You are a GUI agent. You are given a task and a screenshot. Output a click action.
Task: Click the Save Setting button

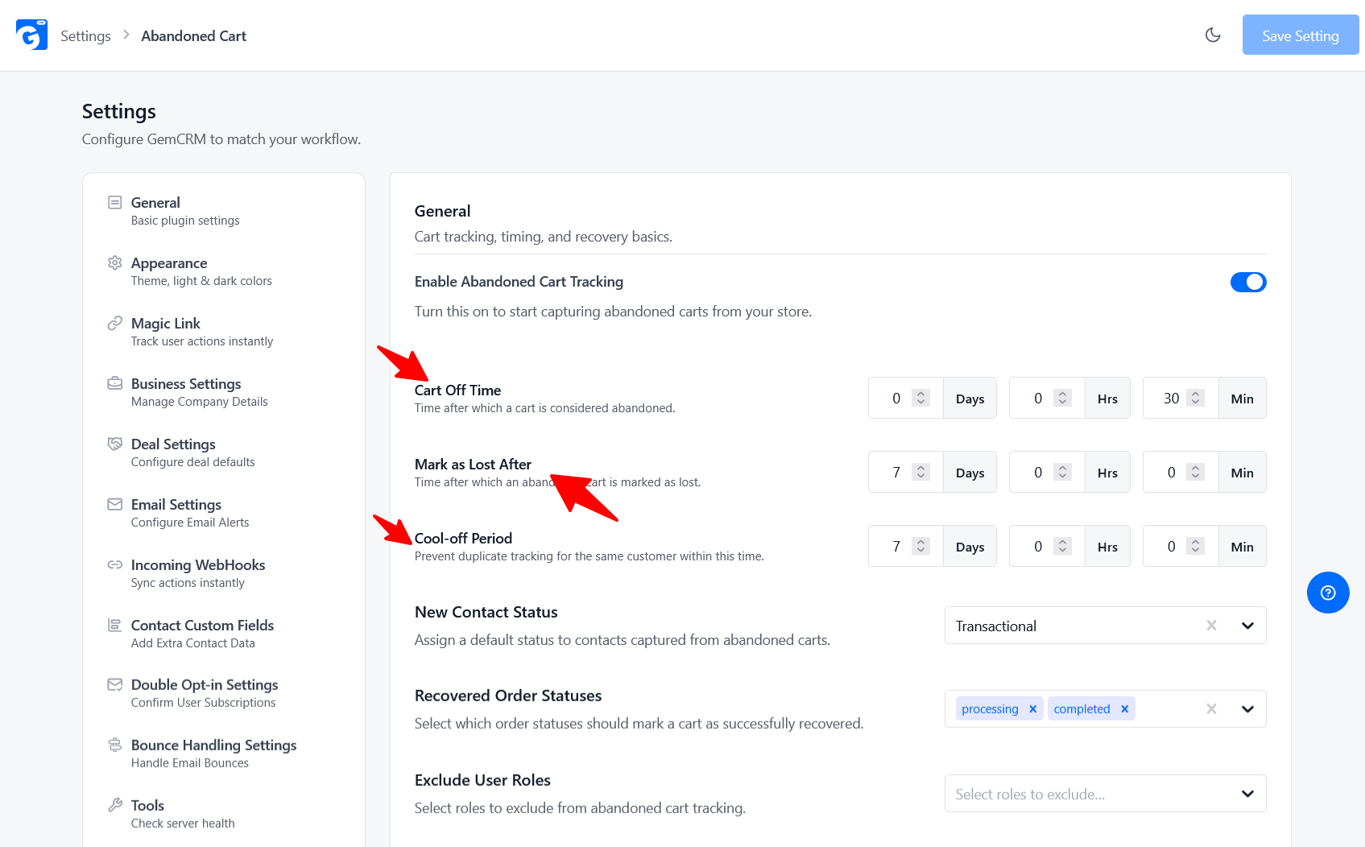click(x=1301, y=35)
